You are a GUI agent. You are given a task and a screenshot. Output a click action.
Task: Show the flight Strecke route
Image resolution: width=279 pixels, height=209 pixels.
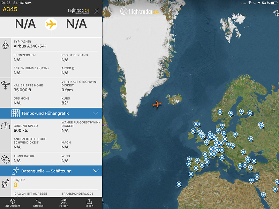(38, 203)
